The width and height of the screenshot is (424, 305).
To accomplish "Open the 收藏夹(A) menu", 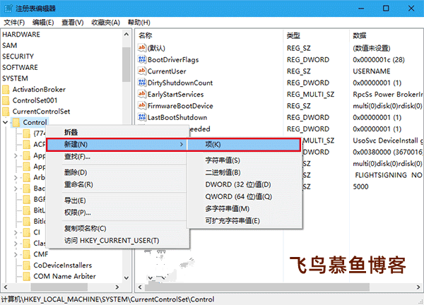I will (x=105, y=23).
